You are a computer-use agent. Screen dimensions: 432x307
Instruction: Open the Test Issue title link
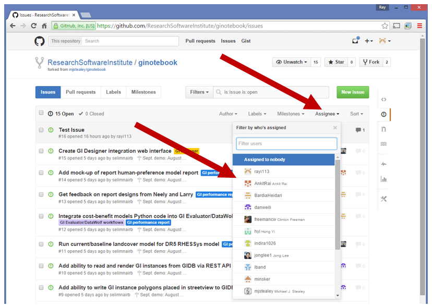click(x=71, y=130)
